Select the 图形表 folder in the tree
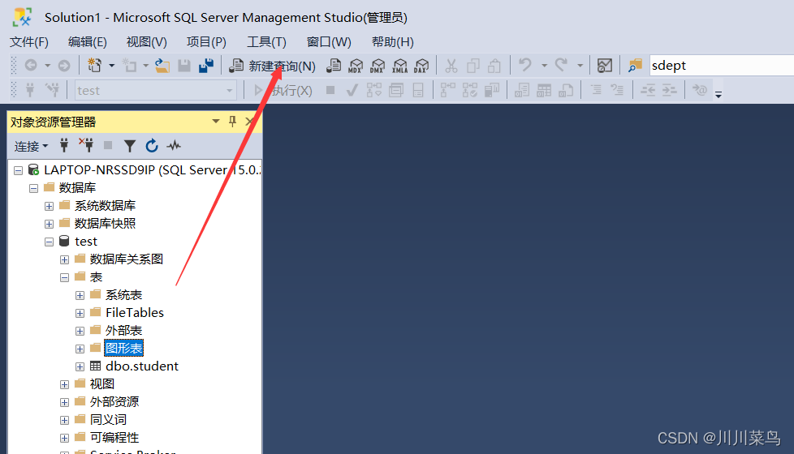Viewport: 794px width, 454px height. (123, 349)
